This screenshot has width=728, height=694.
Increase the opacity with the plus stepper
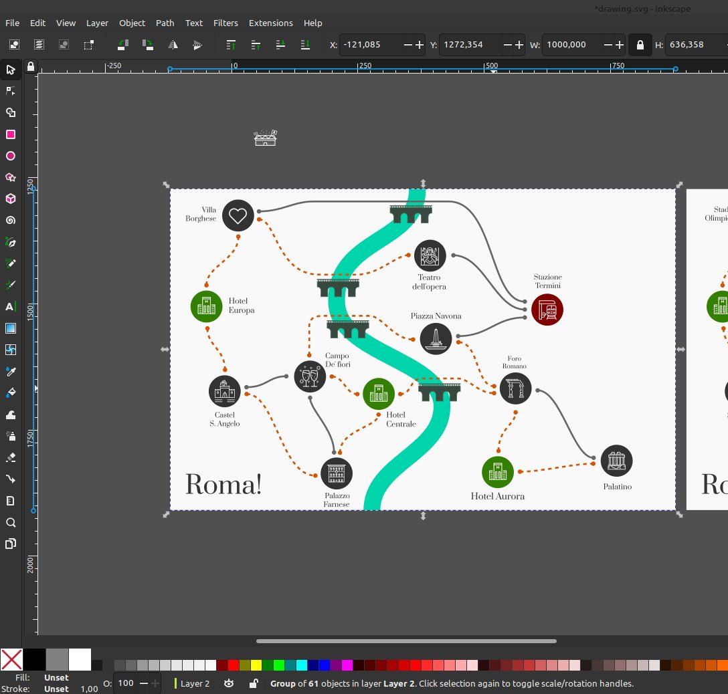tap(155, 683)
